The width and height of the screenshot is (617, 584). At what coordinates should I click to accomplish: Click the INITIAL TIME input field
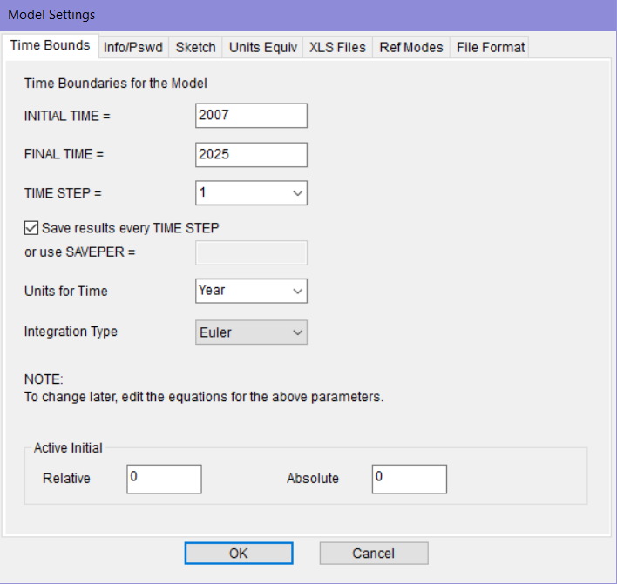point(251,116)
